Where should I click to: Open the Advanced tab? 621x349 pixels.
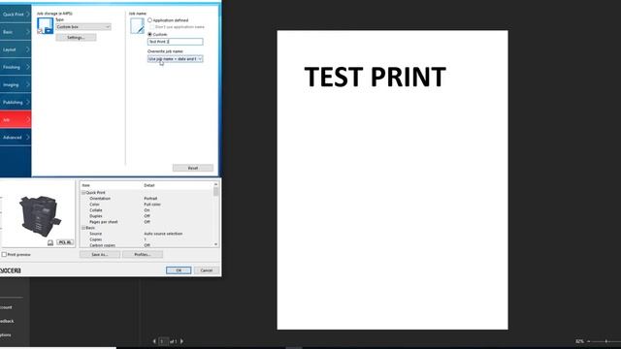point(16,138)
